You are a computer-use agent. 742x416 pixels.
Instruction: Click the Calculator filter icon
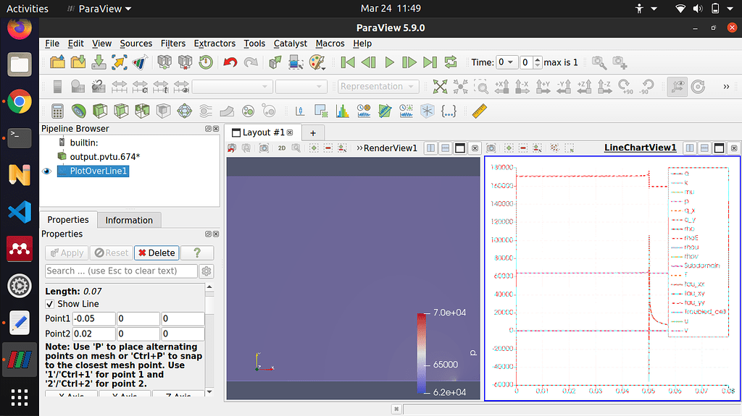[57, 111]
